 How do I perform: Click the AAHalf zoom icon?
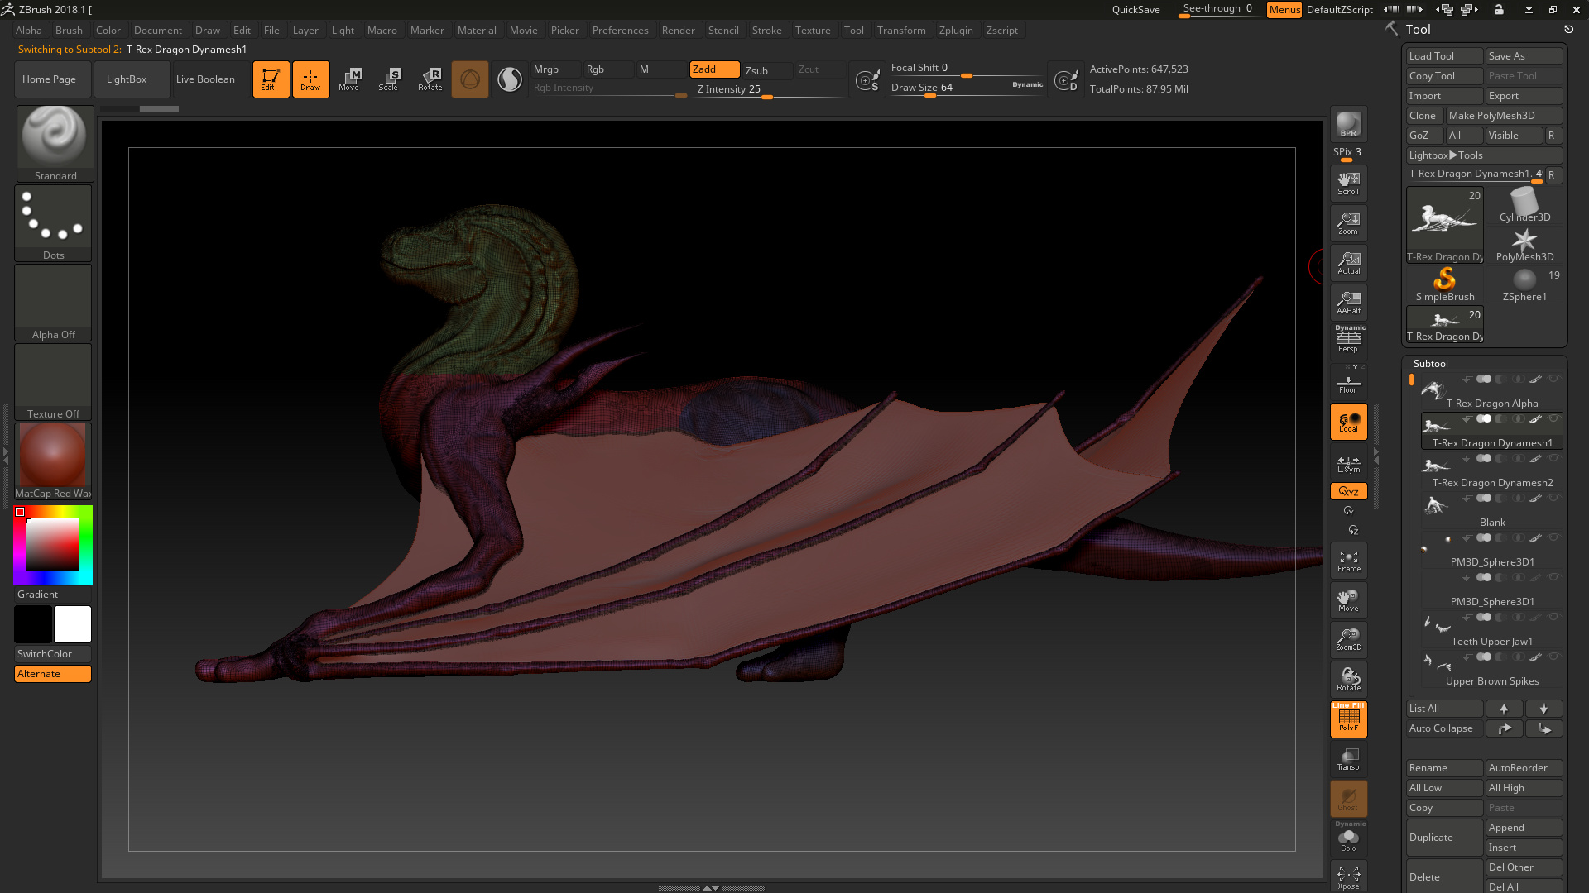click(x=1348, y=303)
